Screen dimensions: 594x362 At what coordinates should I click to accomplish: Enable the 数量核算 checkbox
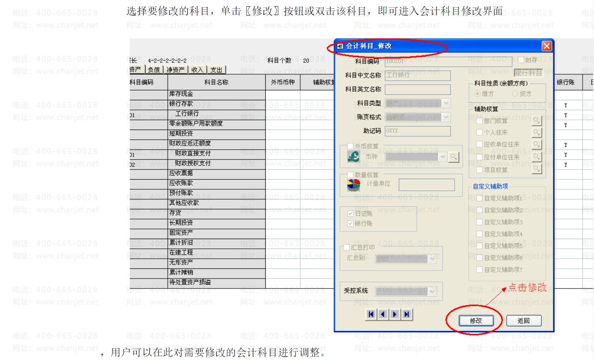click(350, 174)
